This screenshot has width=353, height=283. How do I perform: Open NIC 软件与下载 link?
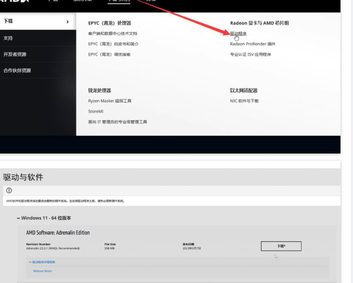244,101
